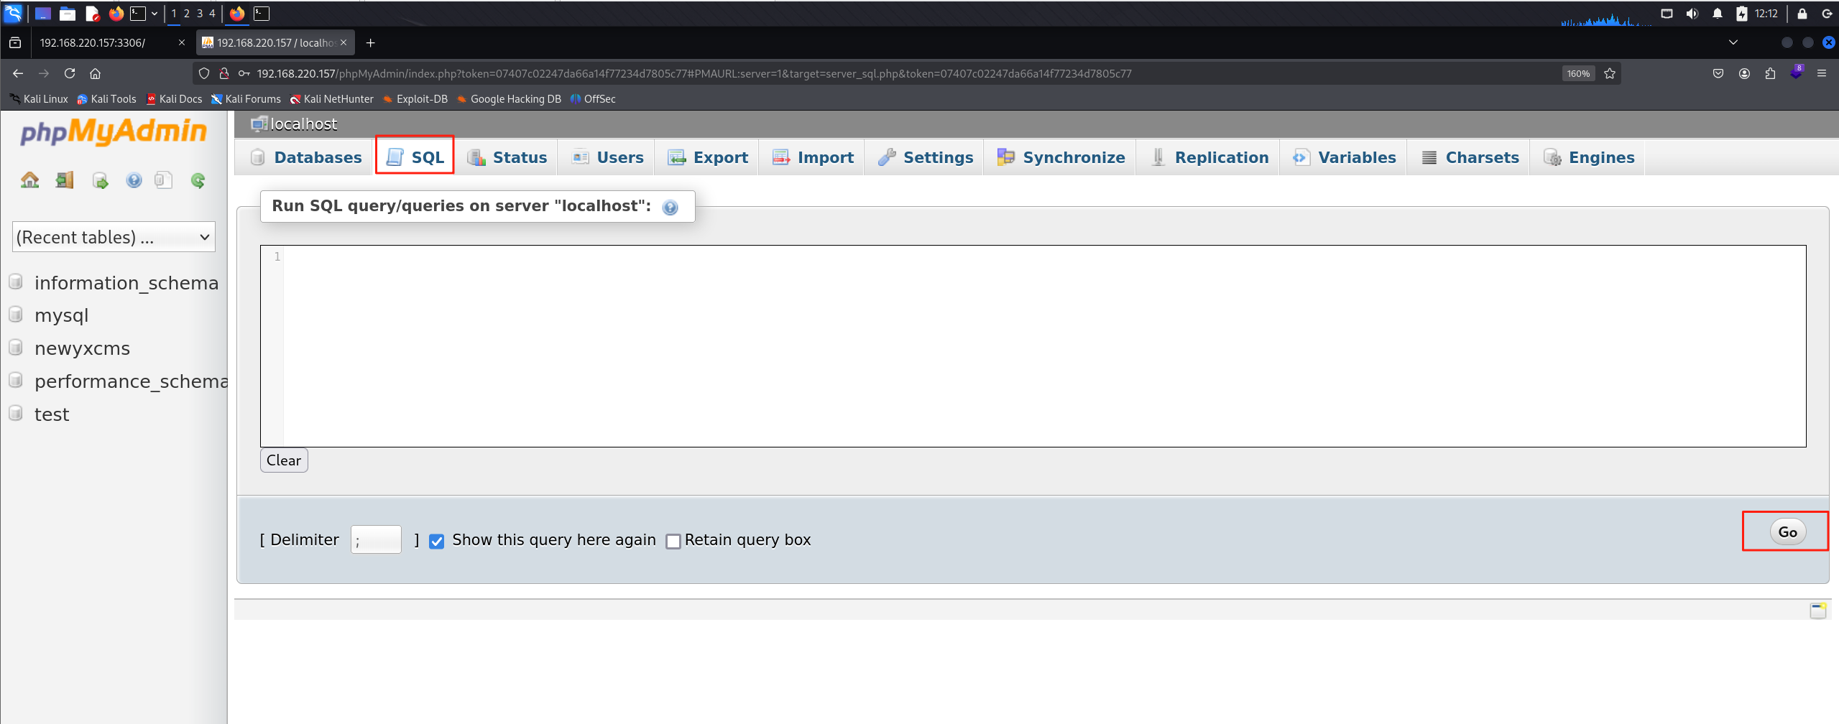
Task: Enable the 'Retain query box' checkbox
Action: 673,541
